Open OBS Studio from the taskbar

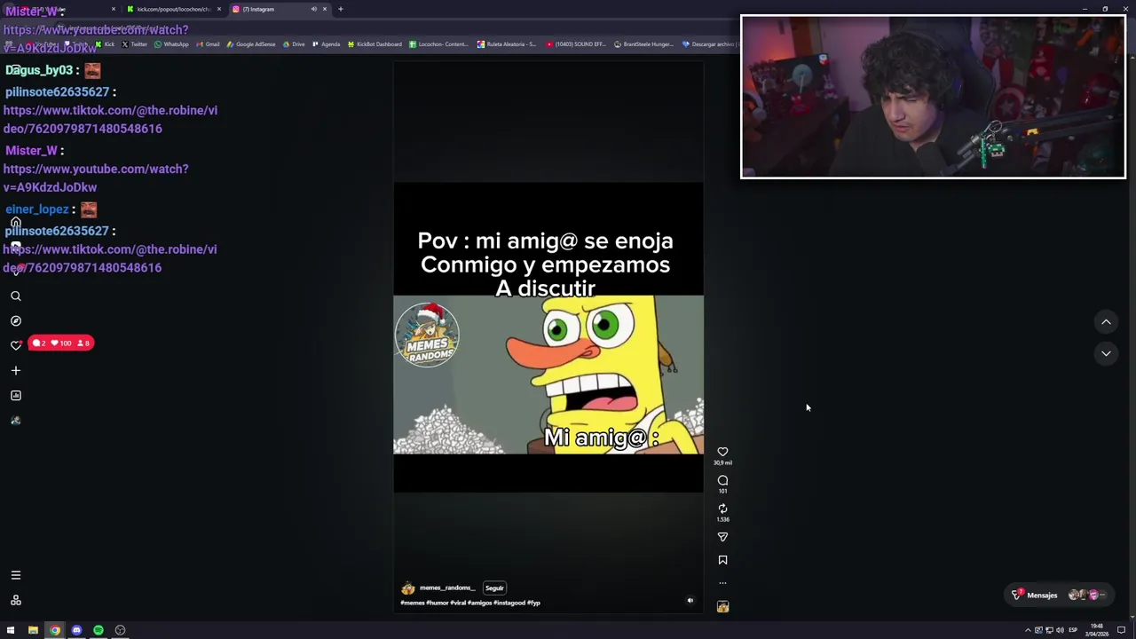tap(120, 630)
